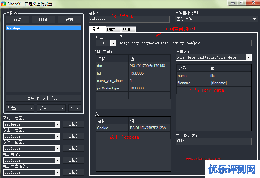Image resolution: width=260 pixels, height=178 pixels.
Task: Click the 复制 button to duplicate uploader
Action: (x=69, y=19)
